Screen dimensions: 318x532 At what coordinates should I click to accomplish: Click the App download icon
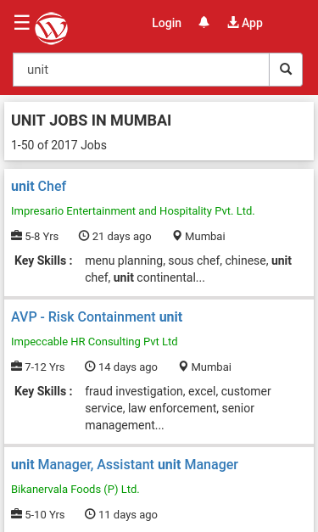232,22
